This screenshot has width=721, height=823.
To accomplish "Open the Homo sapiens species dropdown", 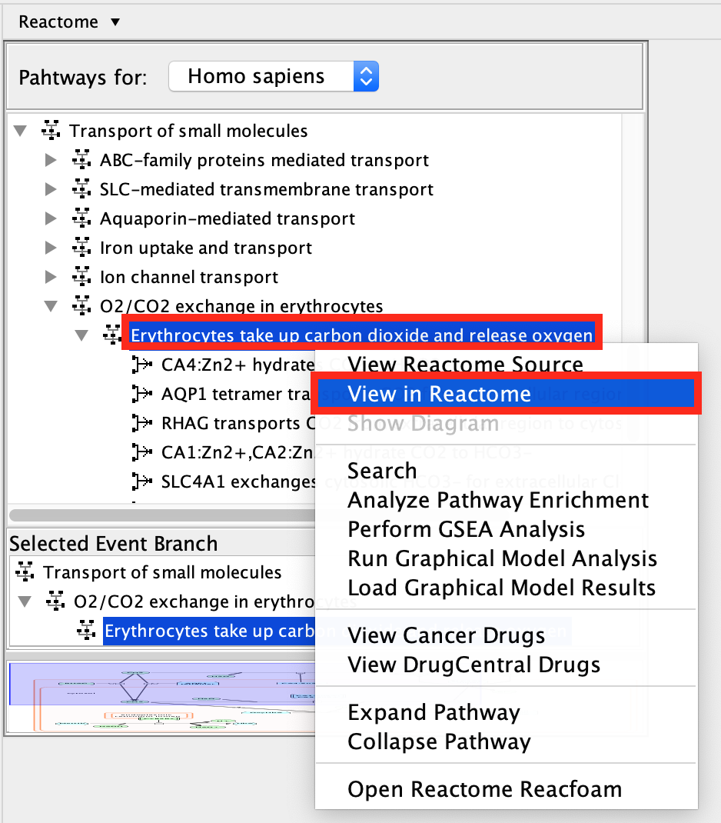I will click(273, 77).
